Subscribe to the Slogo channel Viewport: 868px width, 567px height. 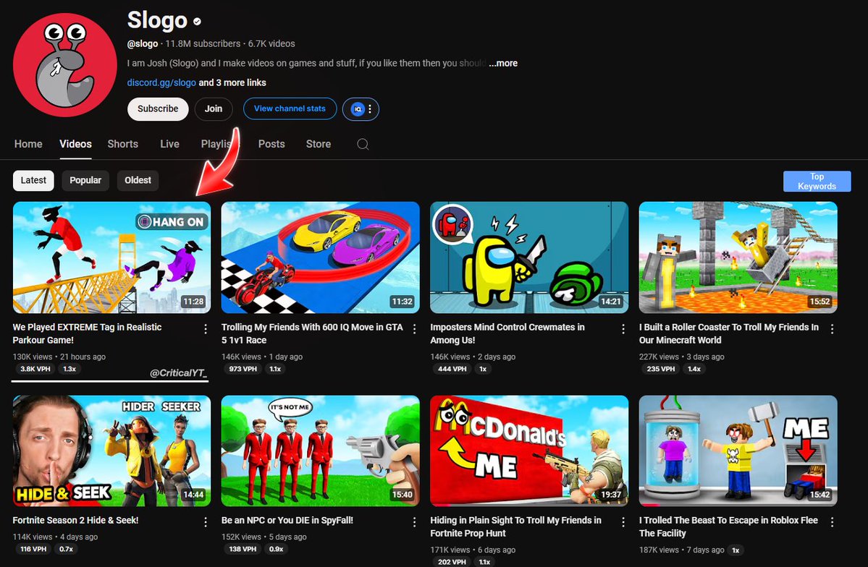click(158, 109)
